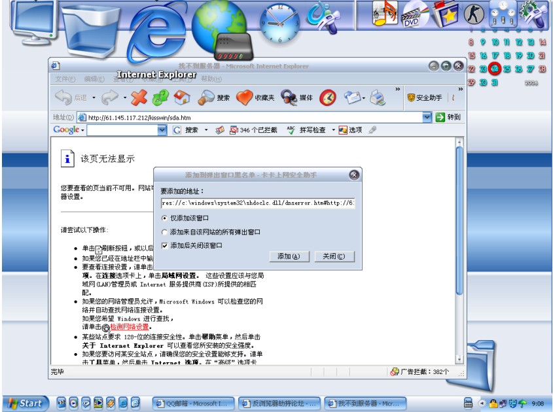The image size is (553, 412).
Task: Expand the Forward button history dropdown arrow
Action: (x=125, y=97)
